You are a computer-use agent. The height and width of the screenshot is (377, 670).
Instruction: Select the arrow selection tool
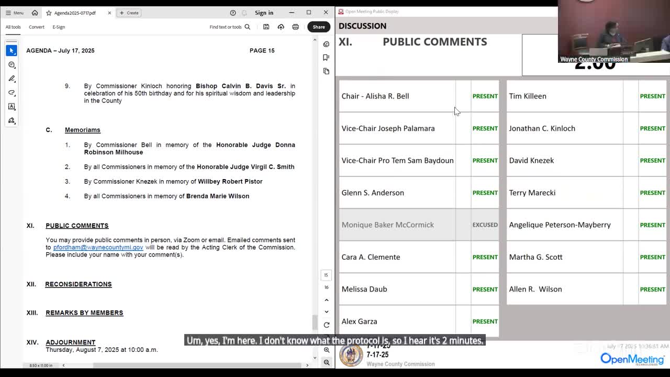12,50
